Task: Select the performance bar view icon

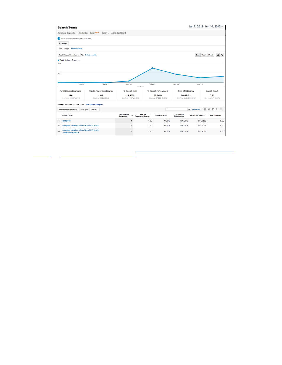Action: [213, 109]
